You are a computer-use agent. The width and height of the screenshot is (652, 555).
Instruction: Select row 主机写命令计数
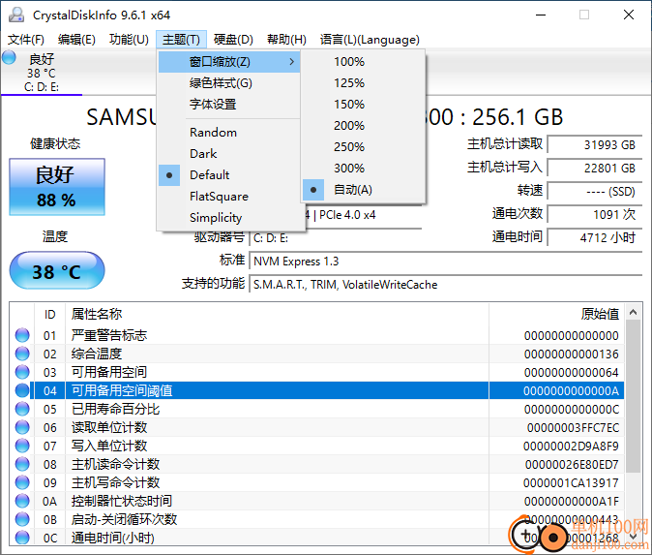pos(317,482)
